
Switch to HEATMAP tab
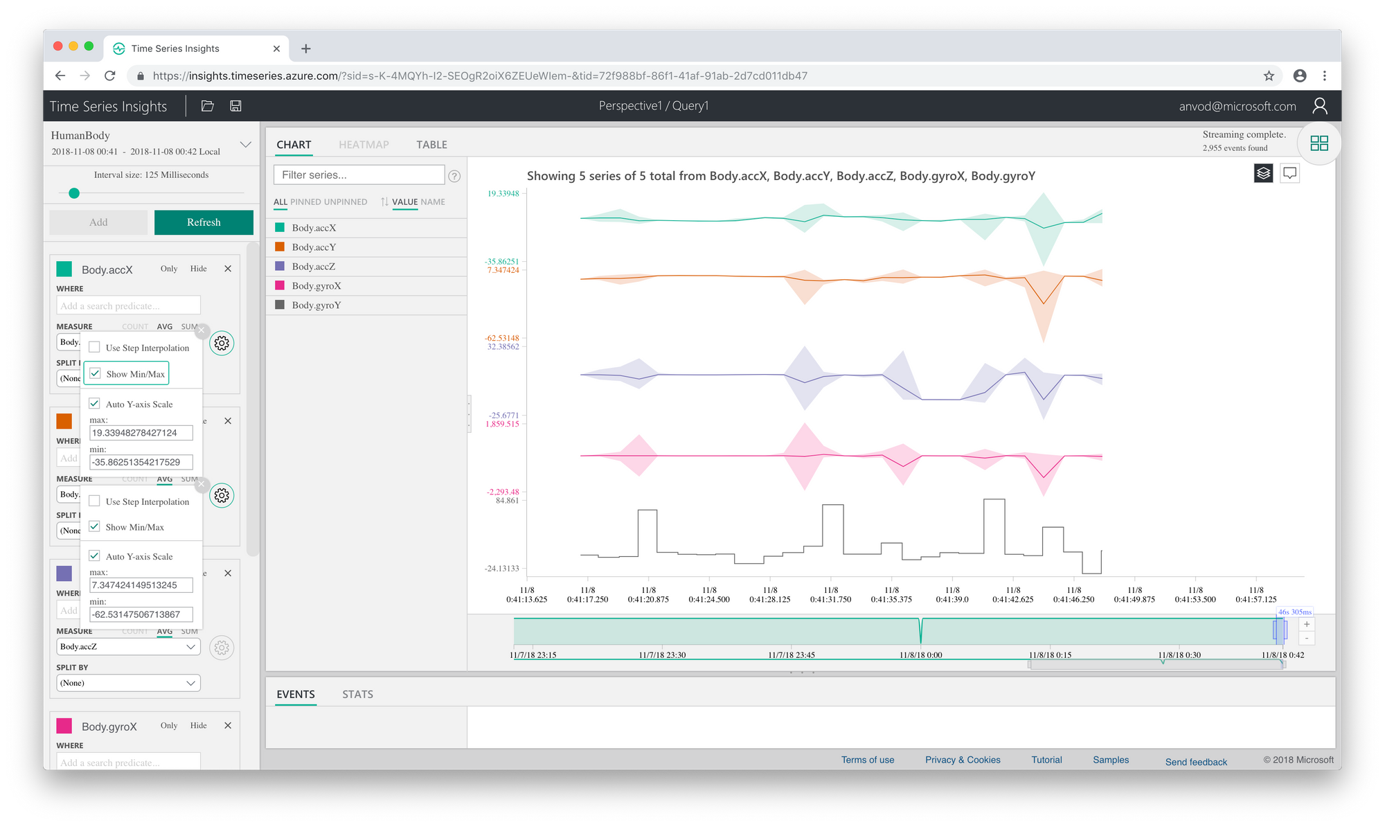tap(365, 144)
